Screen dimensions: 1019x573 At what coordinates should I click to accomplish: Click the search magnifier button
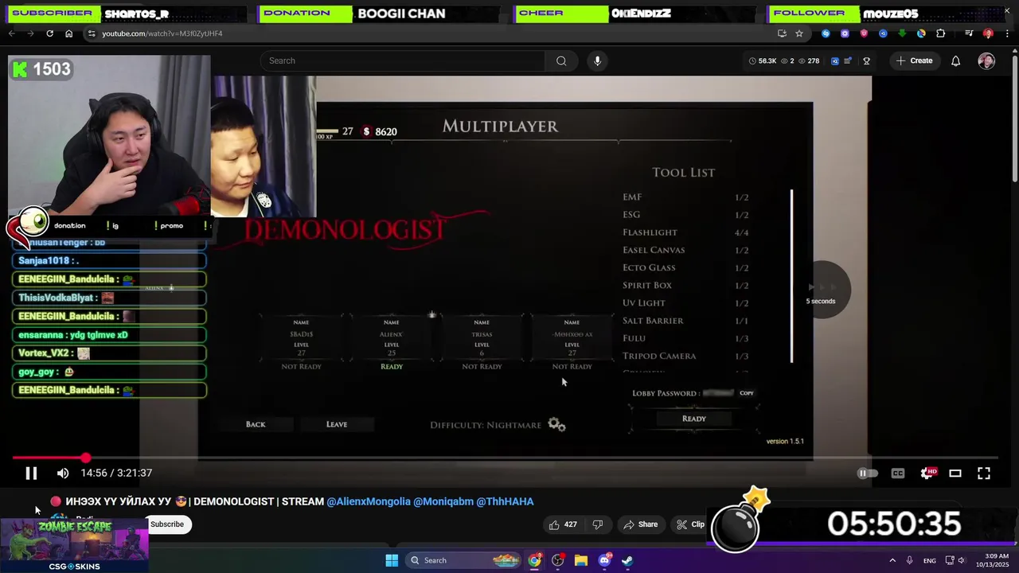click(561, 60)
